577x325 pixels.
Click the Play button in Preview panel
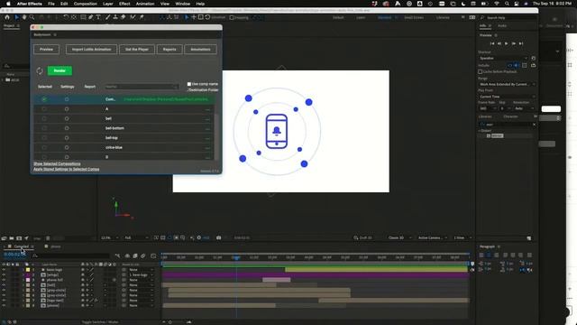point(507,43)
